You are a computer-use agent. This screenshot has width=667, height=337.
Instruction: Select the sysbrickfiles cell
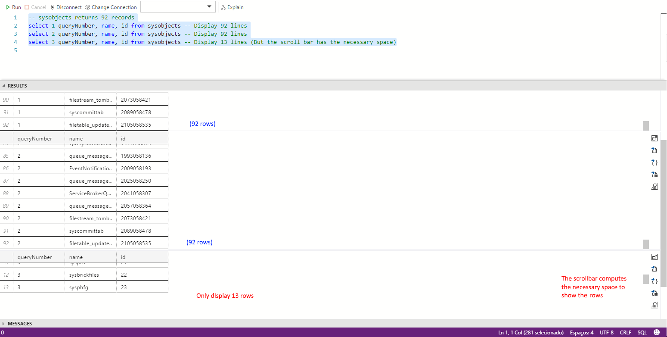click(90, 275)
